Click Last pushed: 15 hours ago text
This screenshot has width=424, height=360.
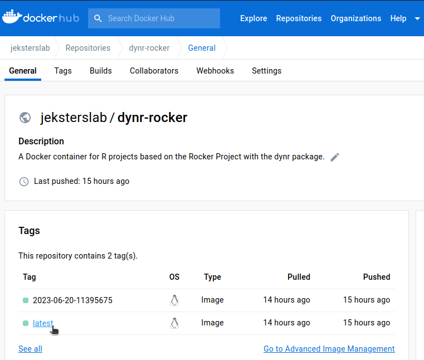pyautogui.click(x=81, y=181)
